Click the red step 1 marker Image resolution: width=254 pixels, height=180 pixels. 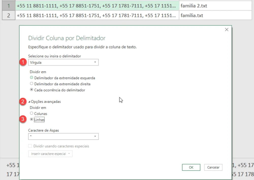pyautogui.click(x=23, y=62)
